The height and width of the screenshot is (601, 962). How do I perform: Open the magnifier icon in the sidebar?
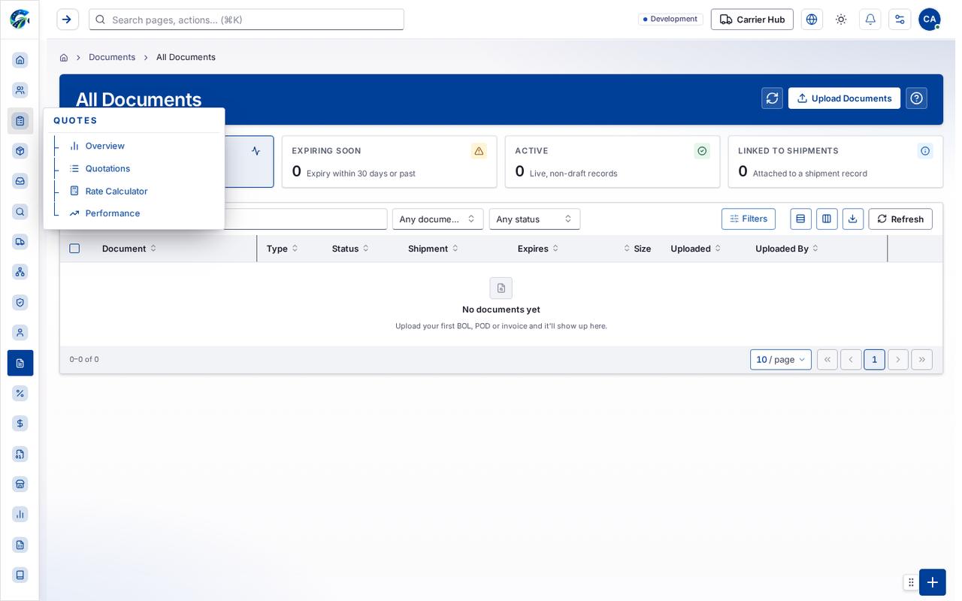click(x=20, y=212)
